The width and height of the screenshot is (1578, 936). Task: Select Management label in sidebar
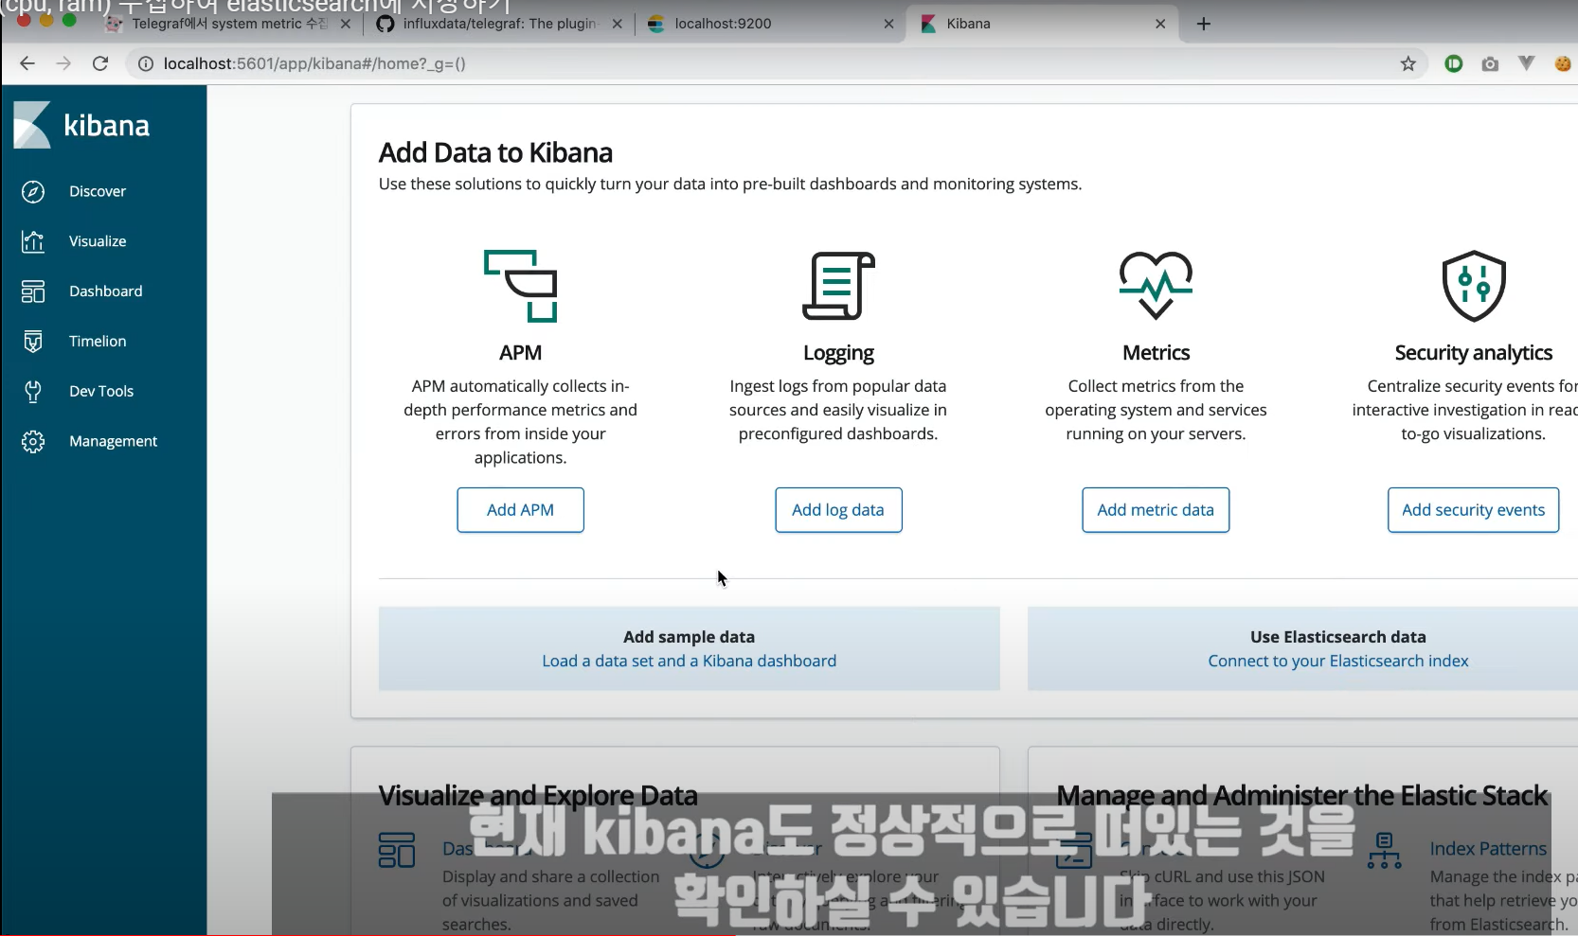click(x=114, y=441)
